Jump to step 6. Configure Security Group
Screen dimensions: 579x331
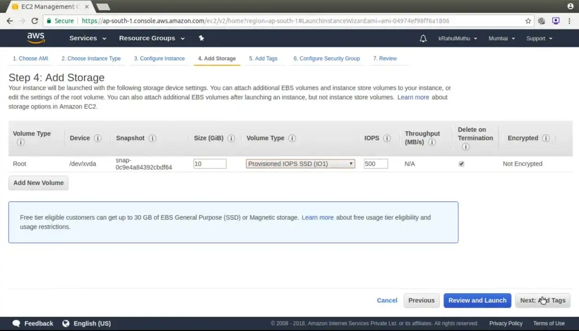click(x=327, y=58)
